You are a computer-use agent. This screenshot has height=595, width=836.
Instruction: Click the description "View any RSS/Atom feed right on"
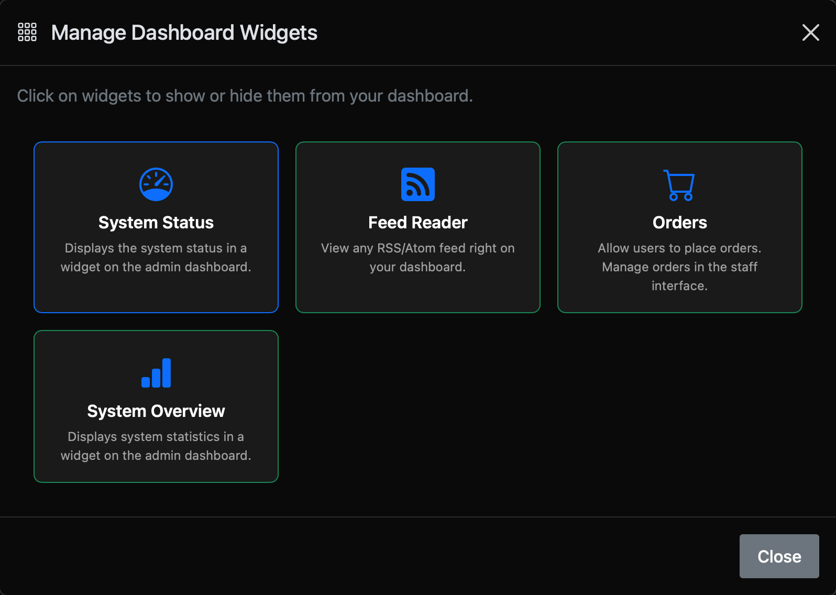tap(418, 248)
